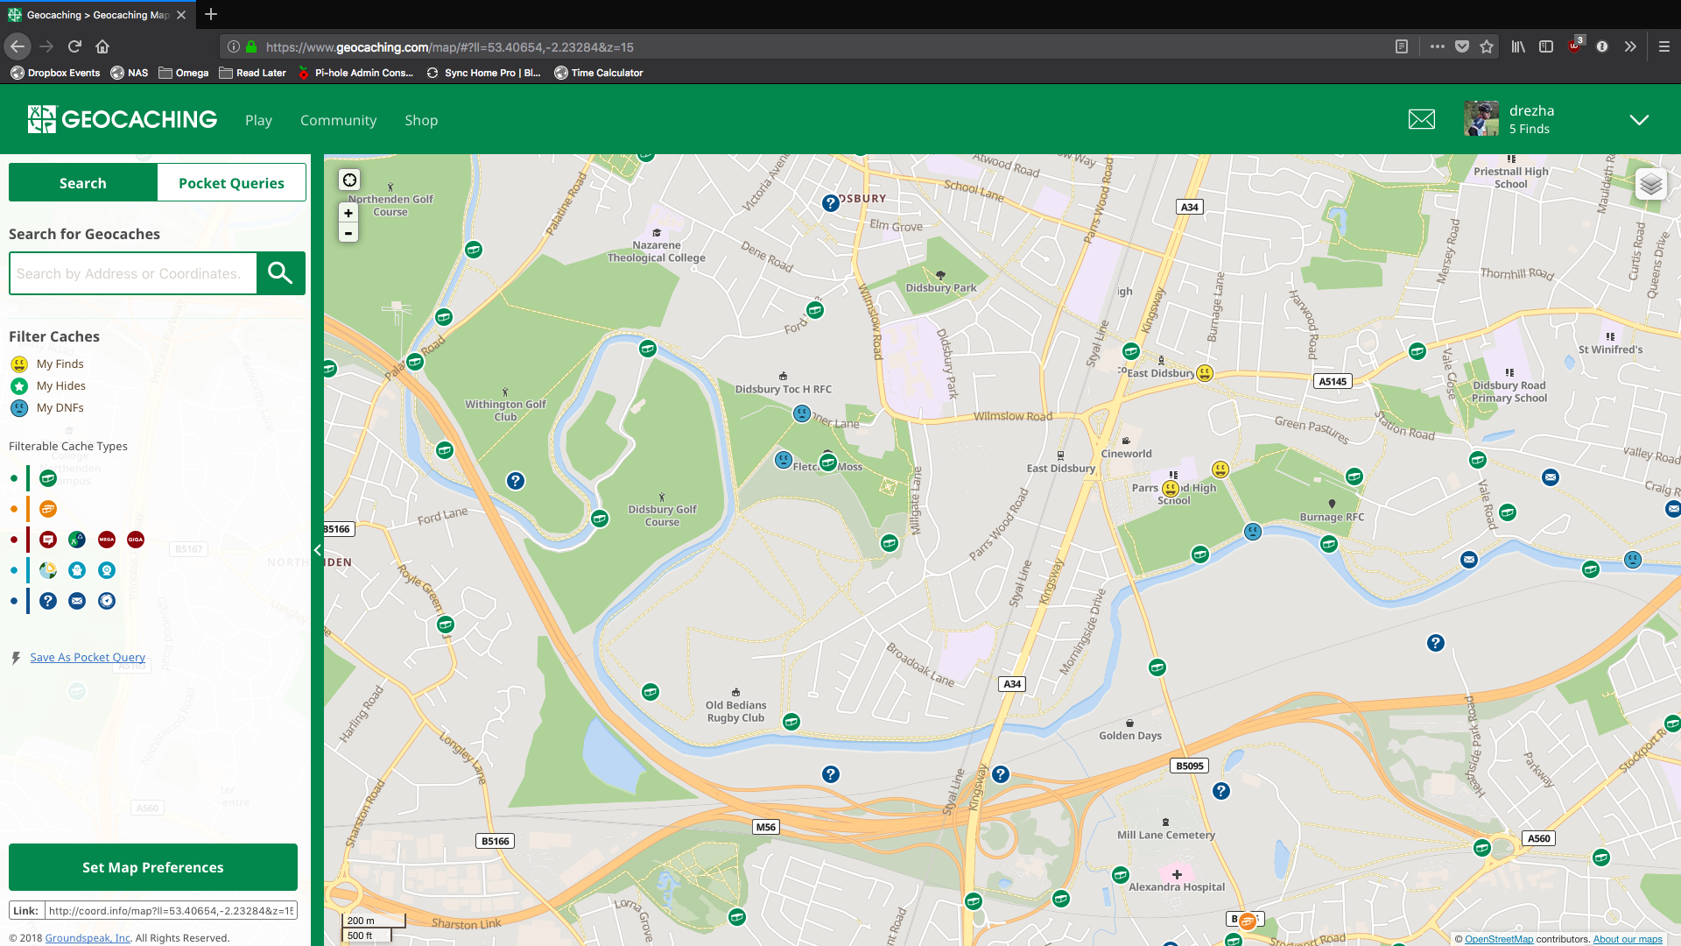Open the map layers selector

point(1650,184)
